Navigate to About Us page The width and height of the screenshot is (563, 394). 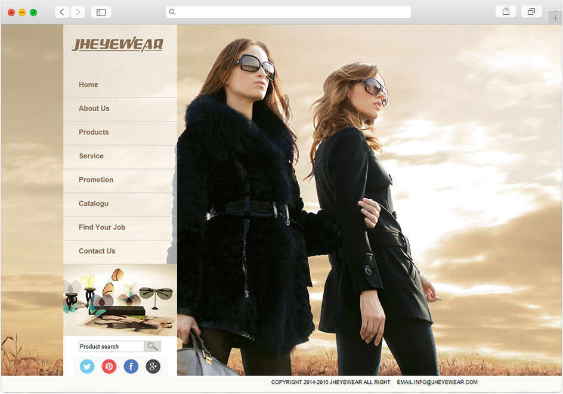(94, 108)
